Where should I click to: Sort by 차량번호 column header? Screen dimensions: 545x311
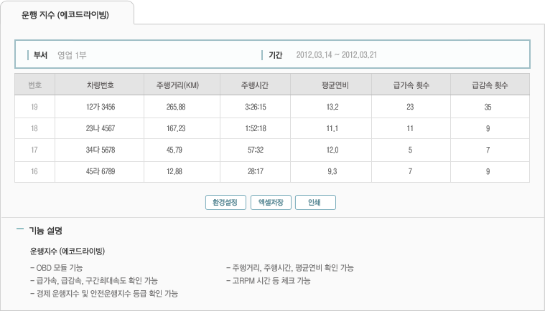[100, 85]
